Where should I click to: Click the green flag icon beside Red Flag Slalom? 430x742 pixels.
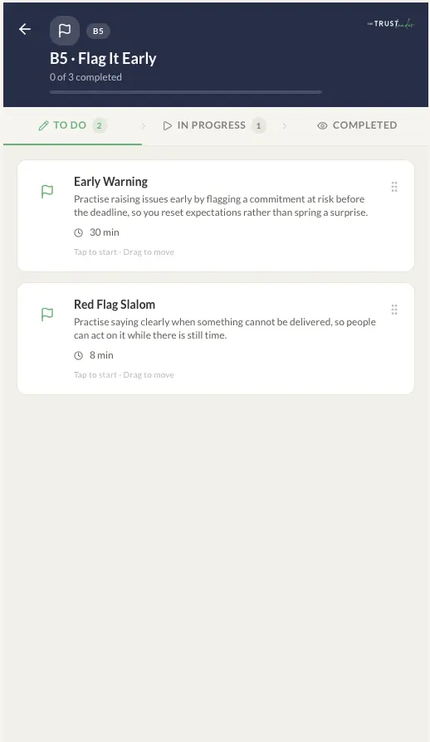point(47,315)
